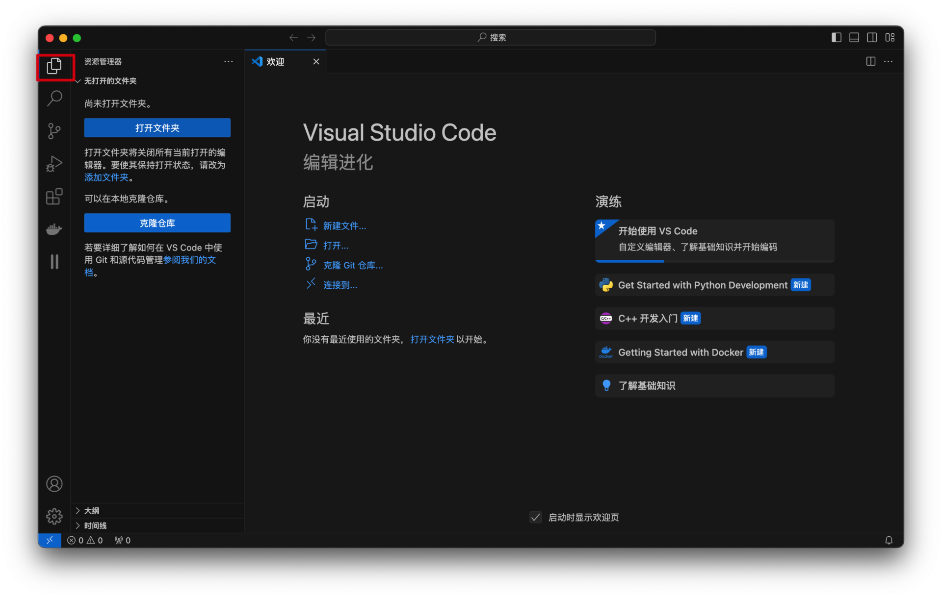
Task: Open the Accounts menu icon
Action: (x=54, y=484)
